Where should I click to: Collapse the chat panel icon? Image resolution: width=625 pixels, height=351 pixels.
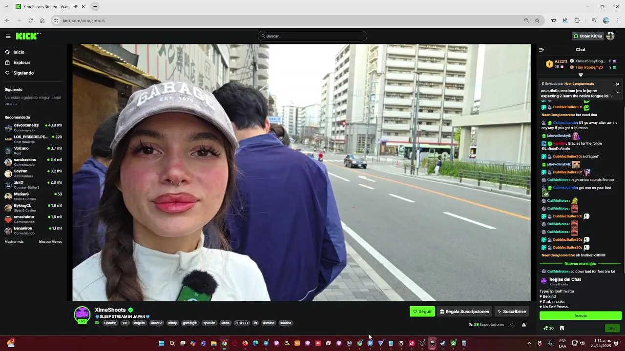542,50
